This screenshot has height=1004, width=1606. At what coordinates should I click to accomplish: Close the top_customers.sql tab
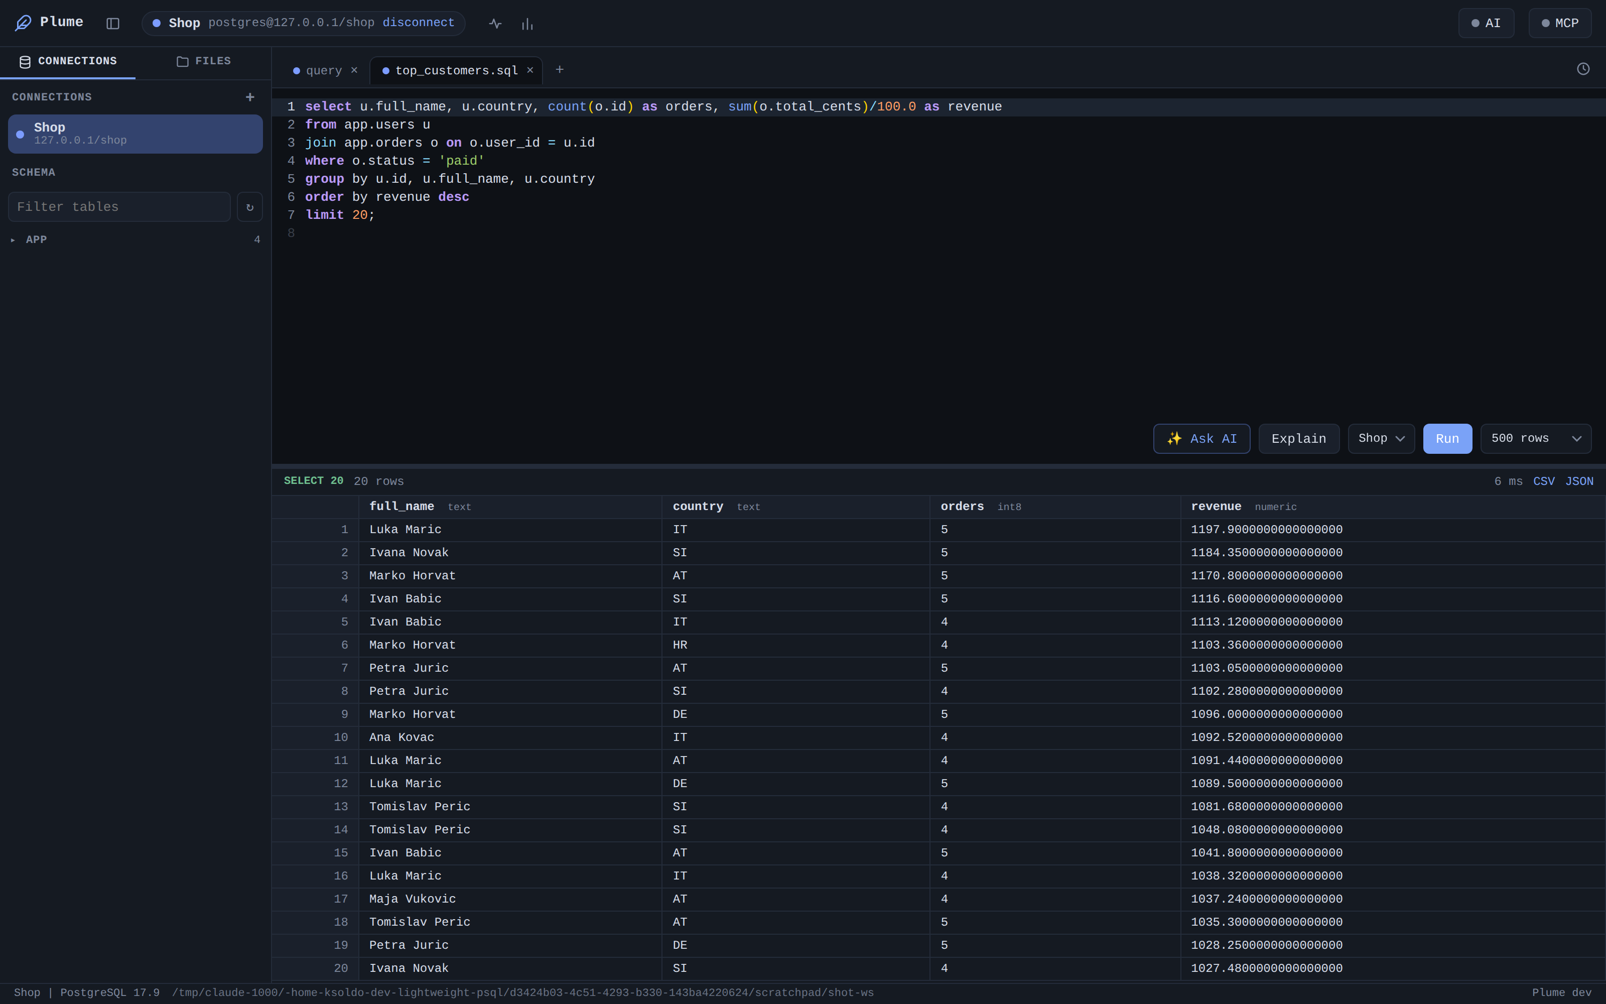click(530, 70)
